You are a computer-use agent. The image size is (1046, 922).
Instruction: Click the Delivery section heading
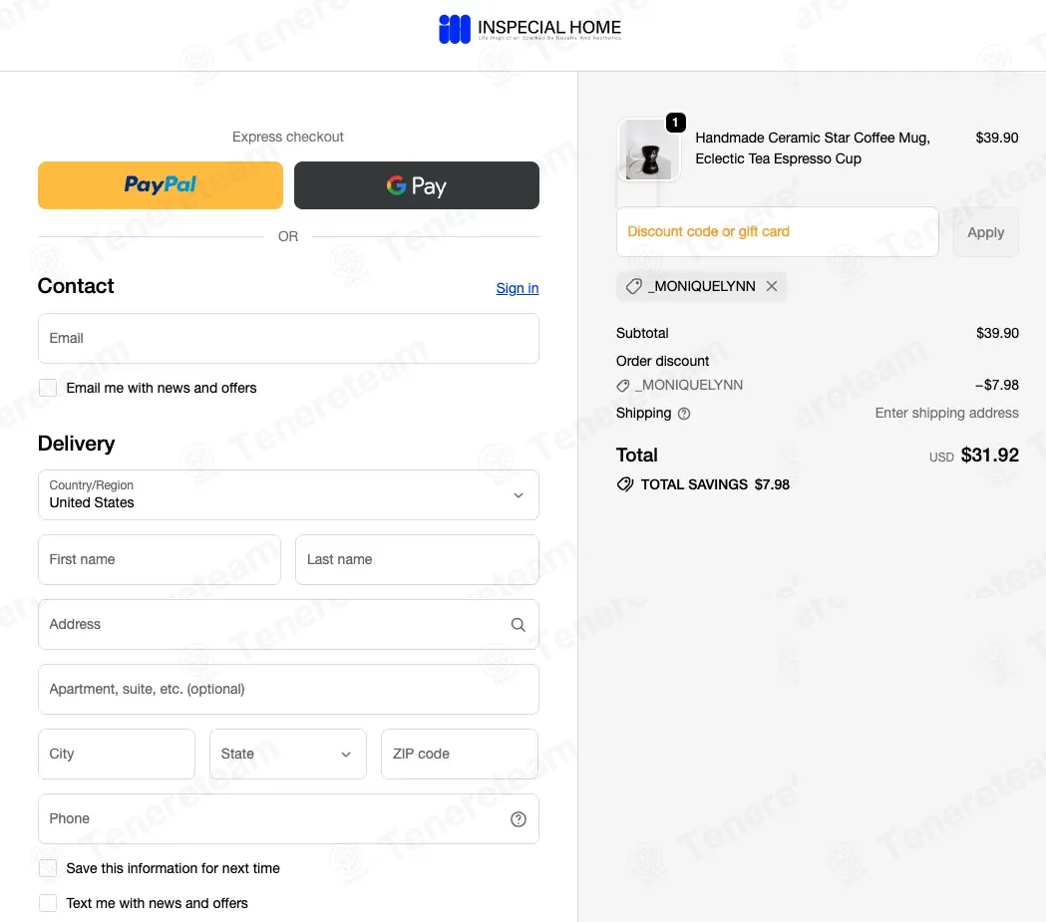pyautogui.click(x=76, y=444)
